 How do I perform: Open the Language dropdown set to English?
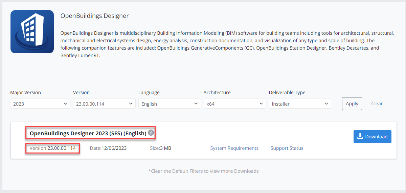pyautogui.click(x=170, y=104)
